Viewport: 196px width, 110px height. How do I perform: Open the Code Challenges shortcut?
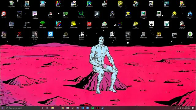(35, 15)
